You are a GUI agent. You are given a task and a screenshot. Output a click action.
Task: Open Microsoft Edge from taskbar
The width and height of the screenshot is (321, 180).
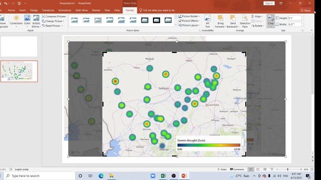tap(101, 175)
